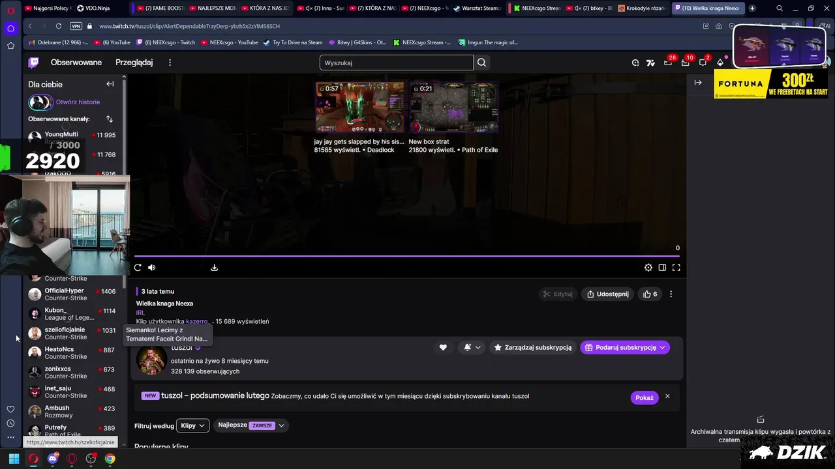Replay the clip with restart icon
The image size is (835, 469).
point(138,267)
